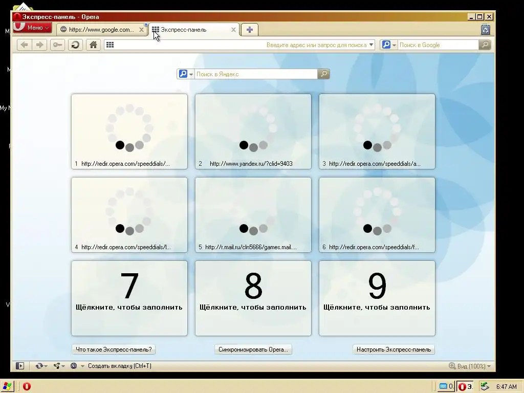Focus the Поиск в Google field

(438, 45)
